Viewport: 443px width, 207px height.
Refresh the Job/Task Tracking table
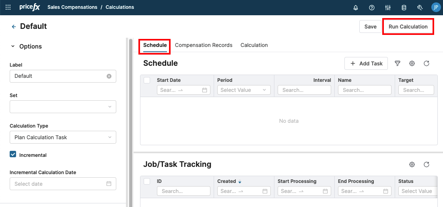(427, 164)
